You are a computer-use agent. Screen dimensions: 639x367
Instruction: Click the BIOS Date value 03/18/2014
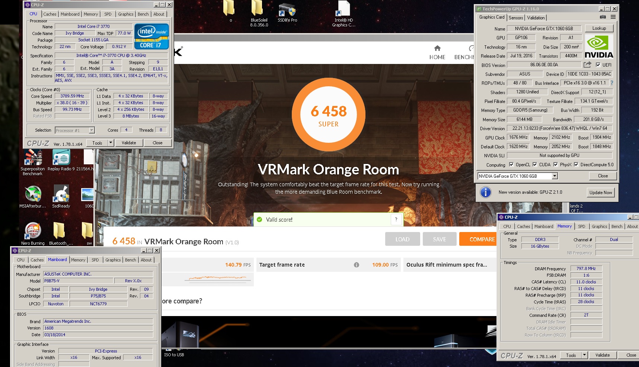(98, 335)
